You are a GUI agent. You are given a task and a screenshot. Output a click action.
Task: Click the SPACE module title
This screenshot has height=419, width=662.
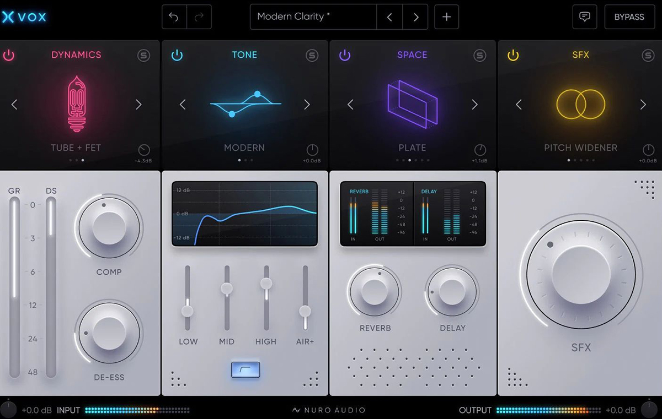pos(412,55)
